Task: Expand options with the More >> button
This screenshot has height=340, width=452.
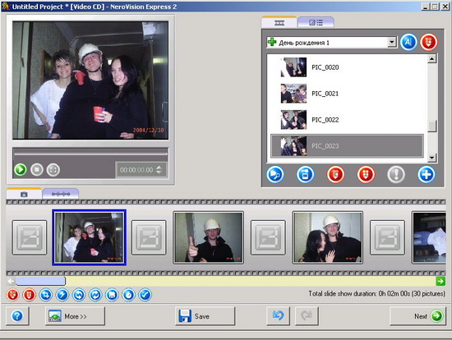Action: coord(75,316)
